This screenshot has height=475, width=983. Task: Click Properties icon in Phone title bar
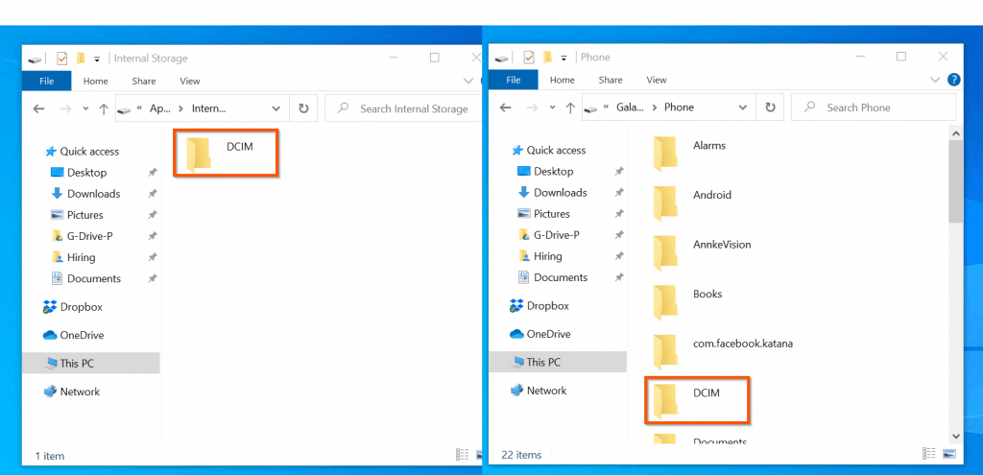point(529,57)
